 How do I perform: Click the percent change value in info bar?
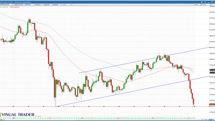point(64,5)
